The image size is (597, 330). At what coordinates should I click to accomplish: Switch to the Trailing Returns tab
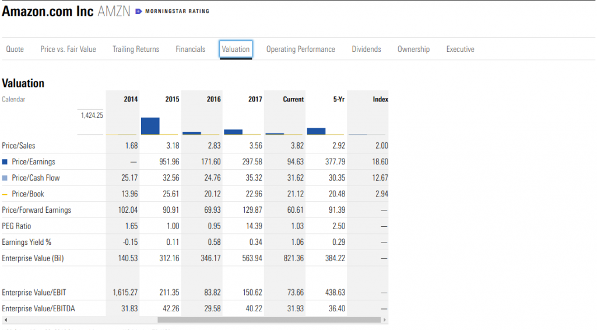pyautogui.click(x=136, y=49)
